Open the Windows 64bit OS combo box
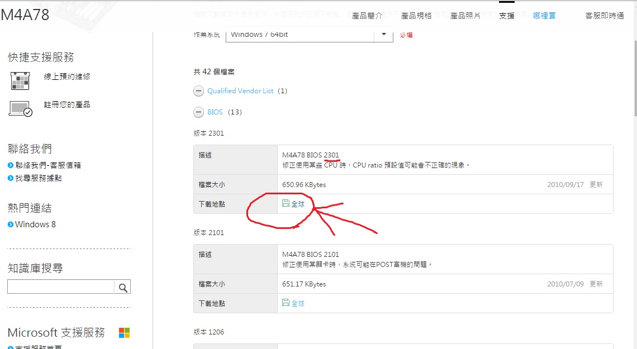This screenshot has width=637, height=349. 309,35
